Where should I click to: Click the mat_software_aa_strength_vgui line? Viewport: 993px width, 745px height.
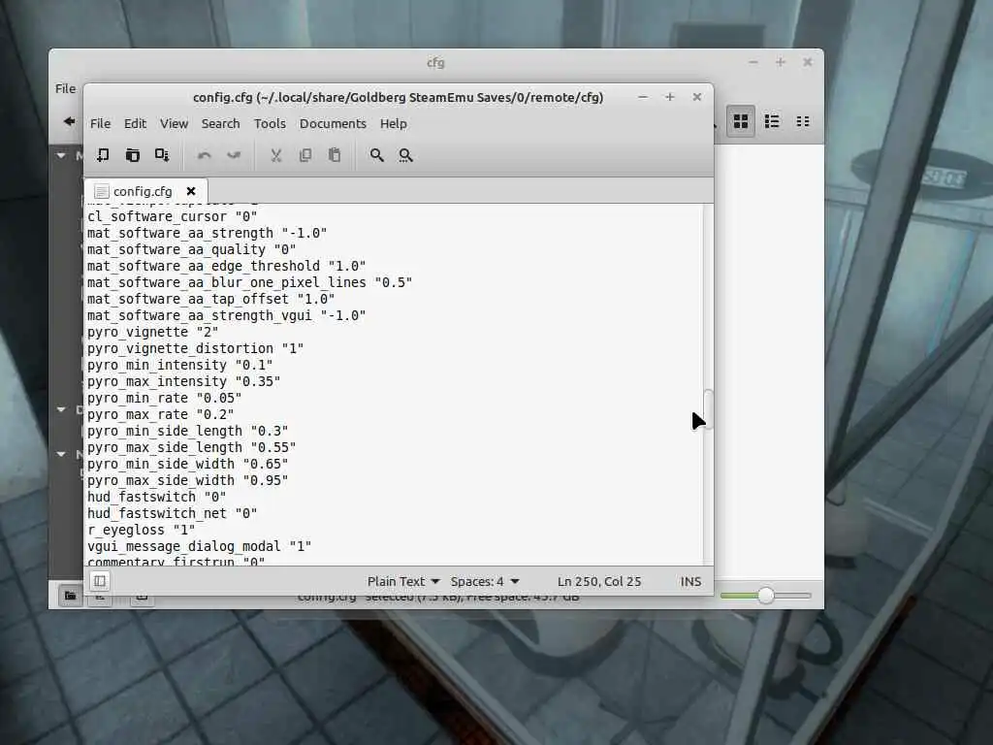coord(226,315)
